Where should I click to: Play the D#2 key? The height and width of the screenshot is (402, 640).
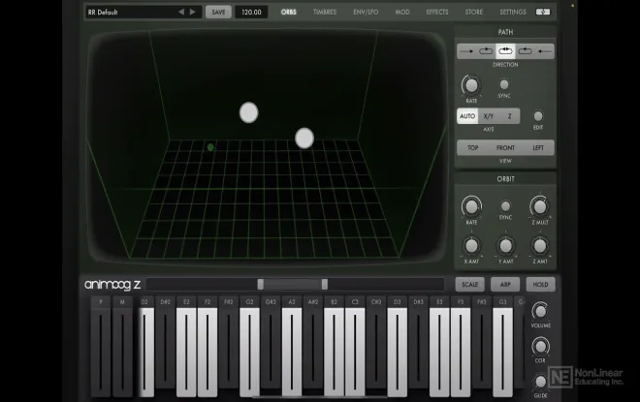(165, 347)
